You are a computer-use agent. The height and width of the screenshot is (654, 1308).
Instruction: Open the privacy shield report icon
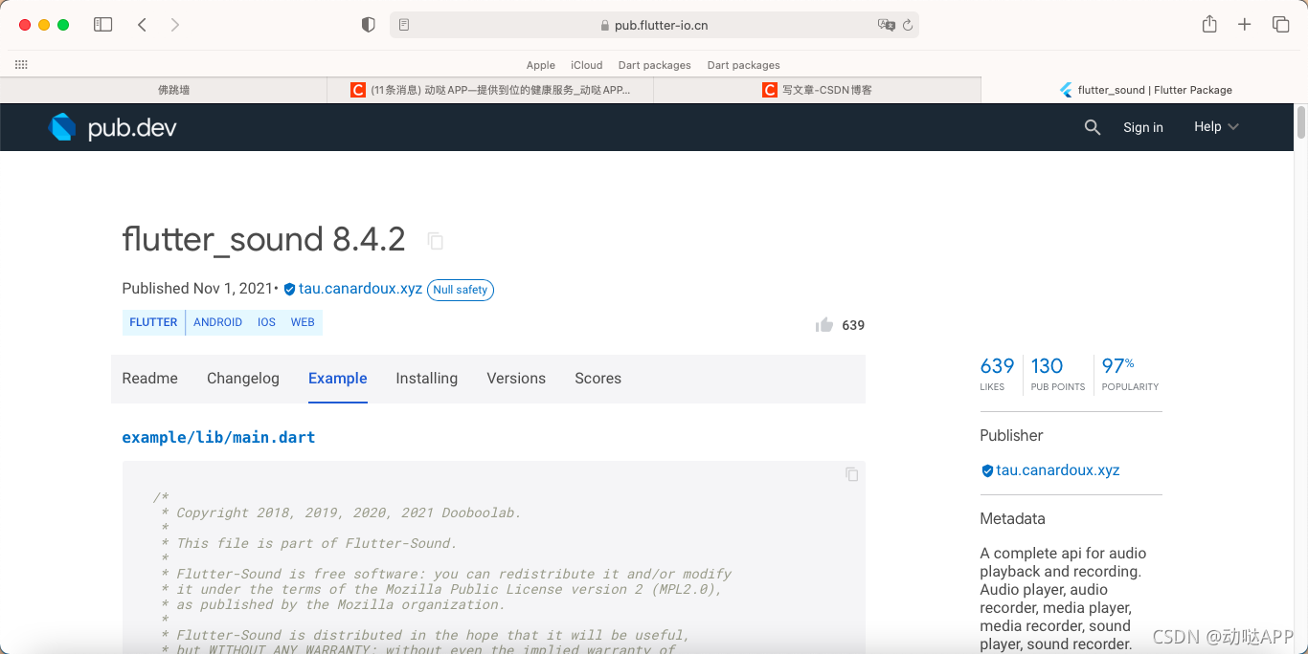coord(368,25)
